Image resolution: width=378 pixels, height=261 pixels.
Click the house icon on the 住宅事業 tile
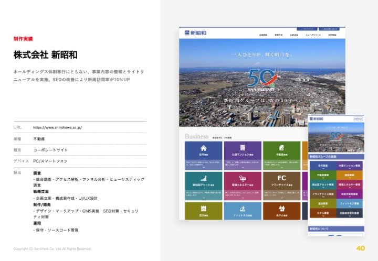[204, 148]
